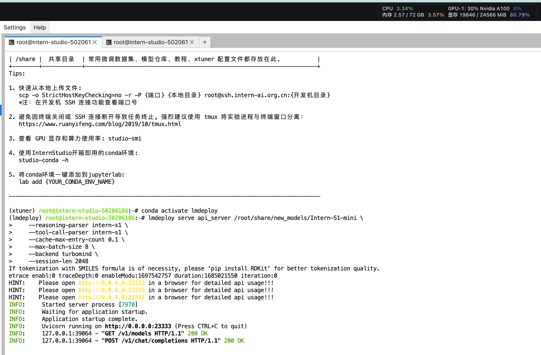Open the Settings menu
This screenshot has width=541, height=355.
pyautogui.click(x=14, y=27)
